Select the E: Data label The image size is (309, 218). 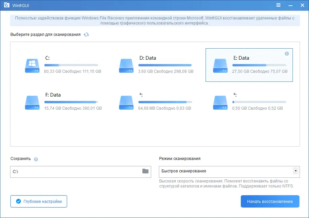click(x=241, y=58)
